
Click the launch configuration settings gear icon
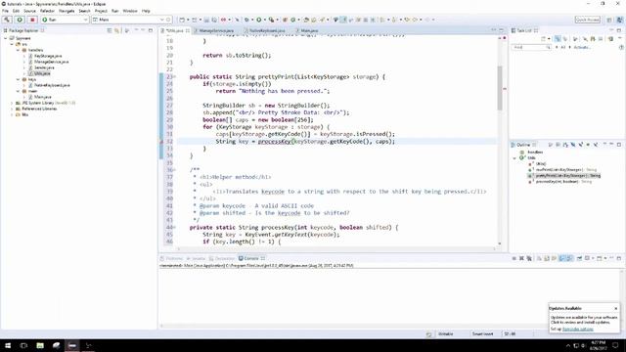[x=168, y=20]
